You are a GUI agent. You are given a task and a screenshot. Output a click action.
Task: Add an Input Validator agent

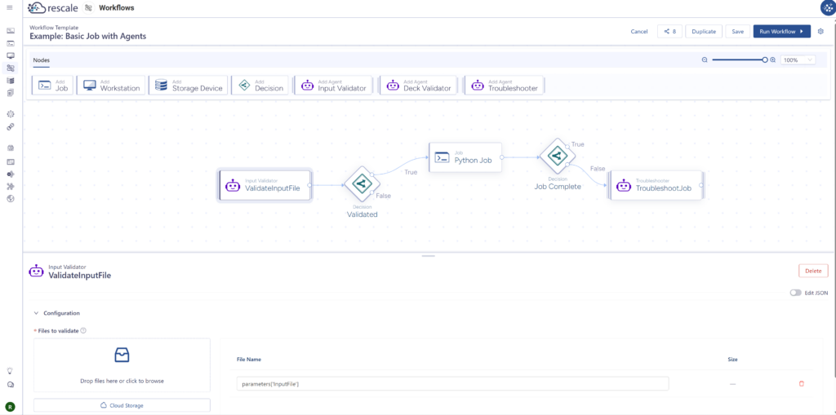pos(334,86)
